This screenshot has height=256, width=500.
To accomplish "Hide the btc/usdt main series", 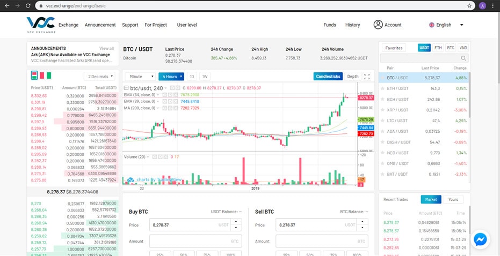I will point(172,88).
